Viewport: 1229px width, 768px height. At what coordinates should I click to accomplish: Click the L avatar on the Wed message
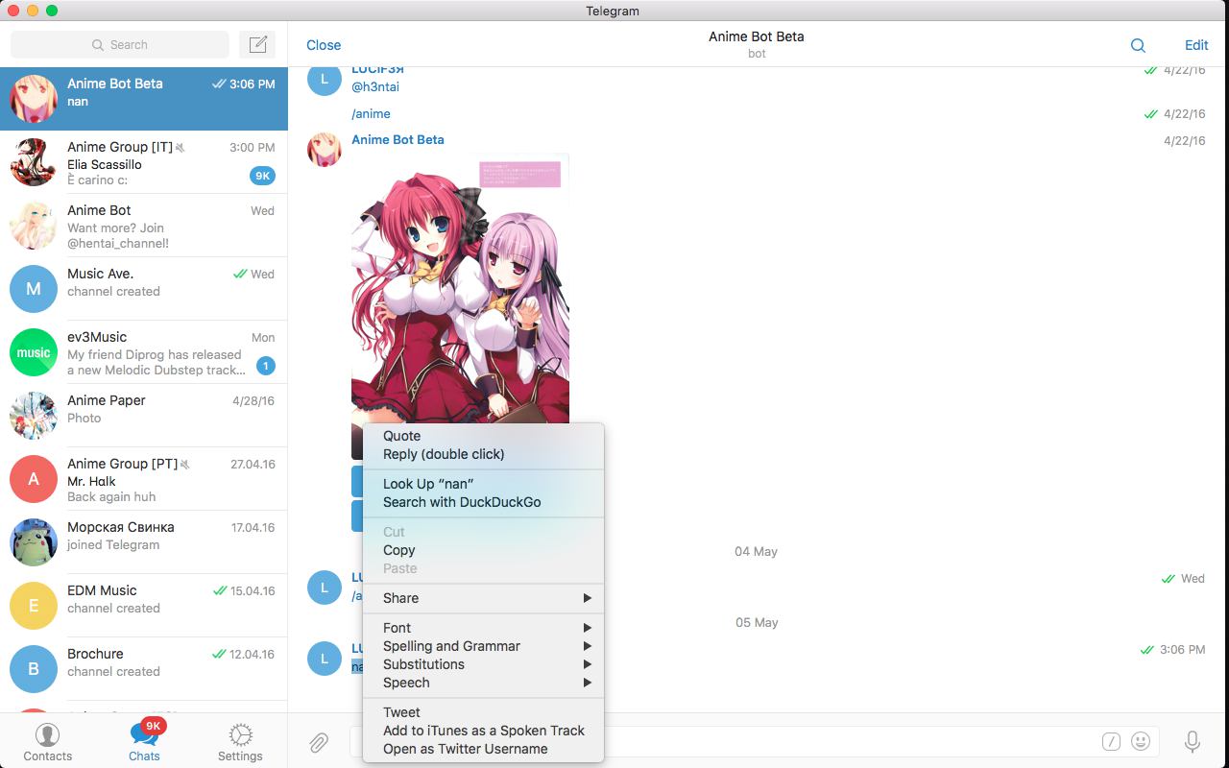[325, 588]
